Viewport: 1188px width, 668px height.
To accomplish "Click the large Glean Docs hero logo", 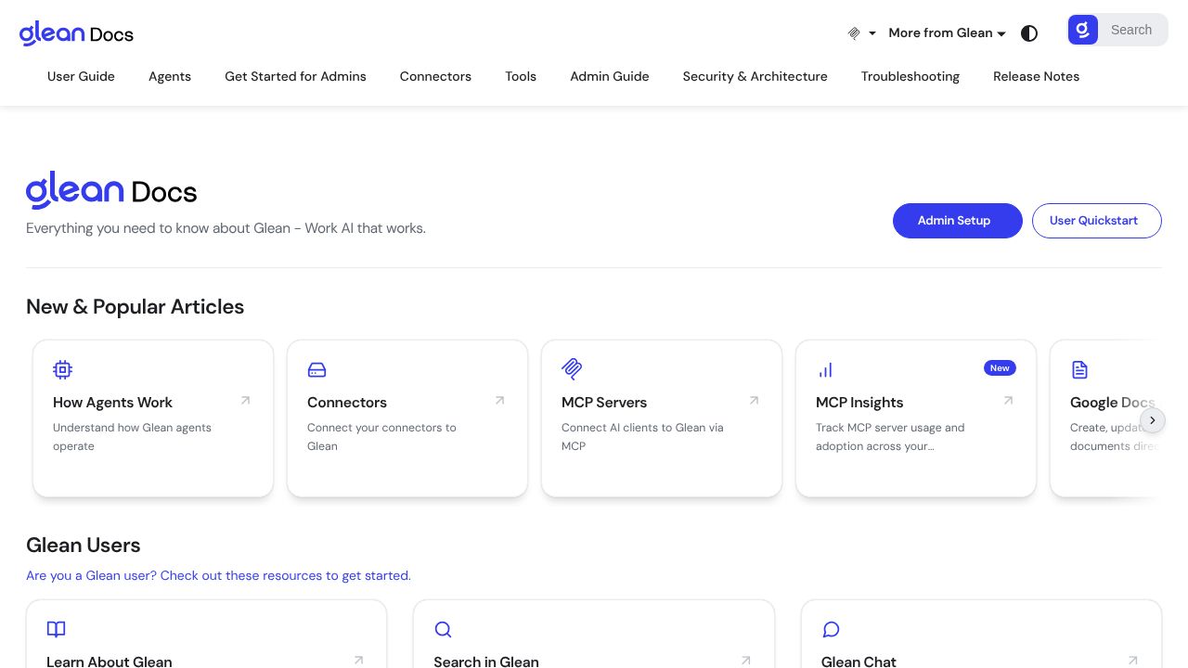I will click(x=111, y=190).
